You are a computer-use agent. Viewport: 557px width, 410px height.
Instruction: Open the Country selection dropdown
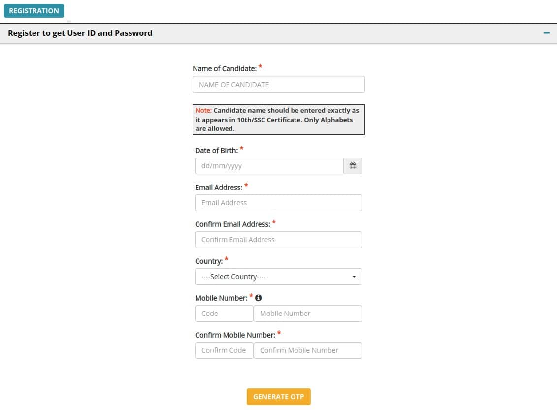click(x=279, y=277)
